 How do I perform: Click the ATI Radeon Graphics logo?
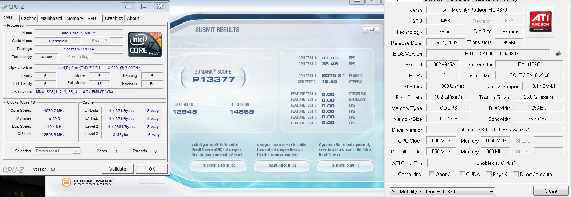point(540,22)
